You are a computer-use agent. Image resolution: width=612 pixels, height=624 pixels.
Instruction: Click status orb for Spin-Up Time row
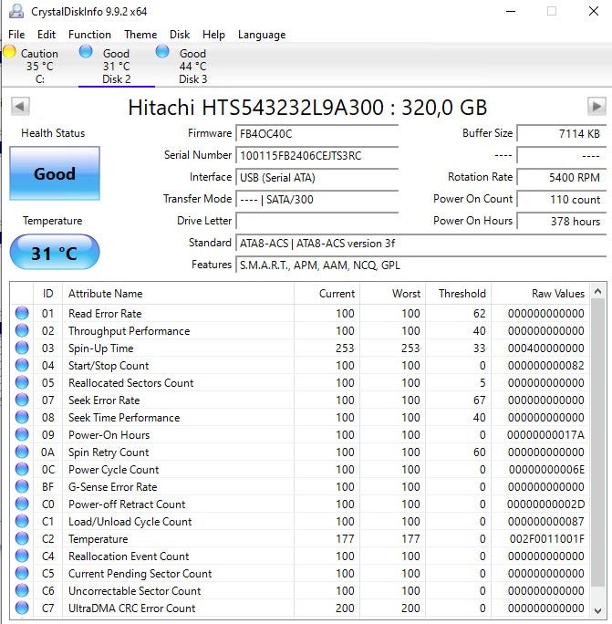tap(22, 348)
